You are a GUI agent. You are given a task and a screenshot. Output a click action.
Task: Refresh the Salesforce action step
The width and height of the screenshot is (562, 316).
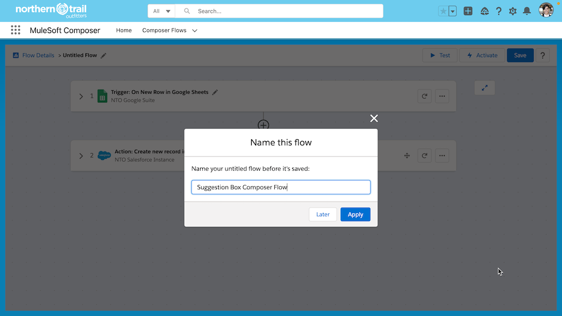pyautogui.click(x=424, y=155)
